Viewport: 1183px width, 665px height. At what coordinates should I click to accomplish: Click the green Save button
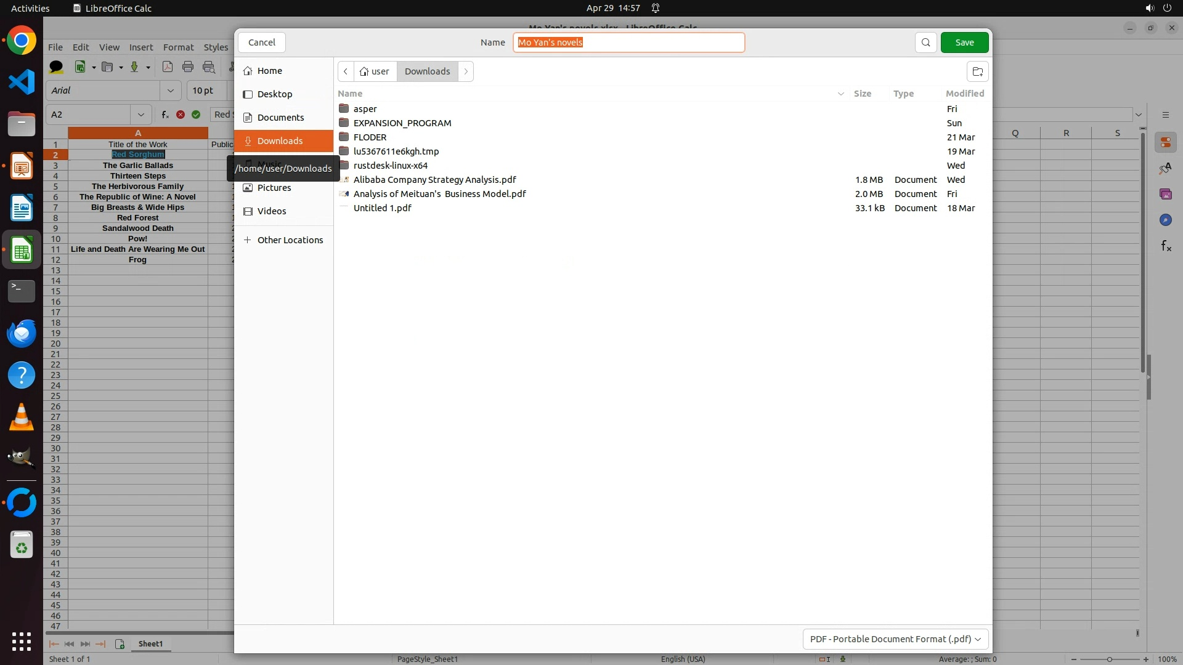coord(964,42)
